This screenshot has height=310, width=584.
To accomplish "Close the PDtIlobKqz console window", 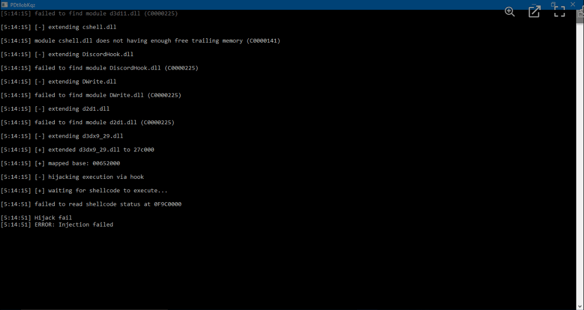I will 573,4.
